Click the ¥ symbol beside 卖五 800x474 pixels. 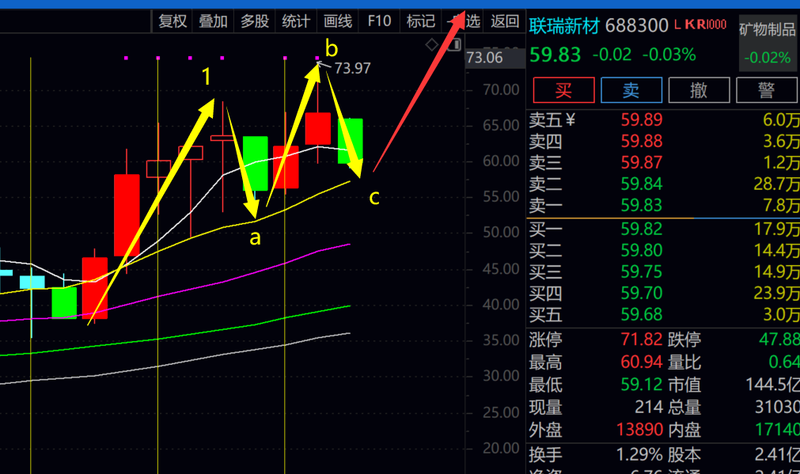[x=571, y=120]
